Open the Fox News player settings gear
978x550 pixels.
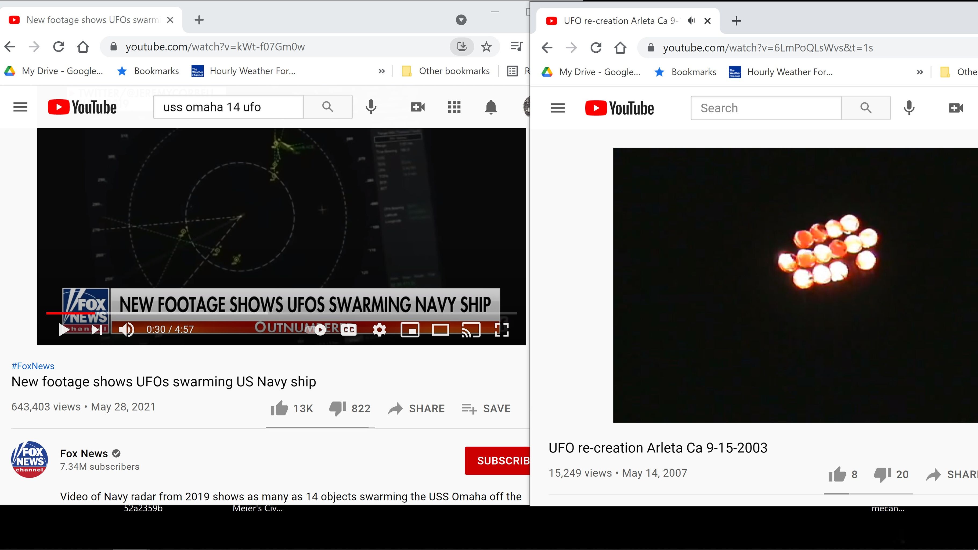(379, 330)
